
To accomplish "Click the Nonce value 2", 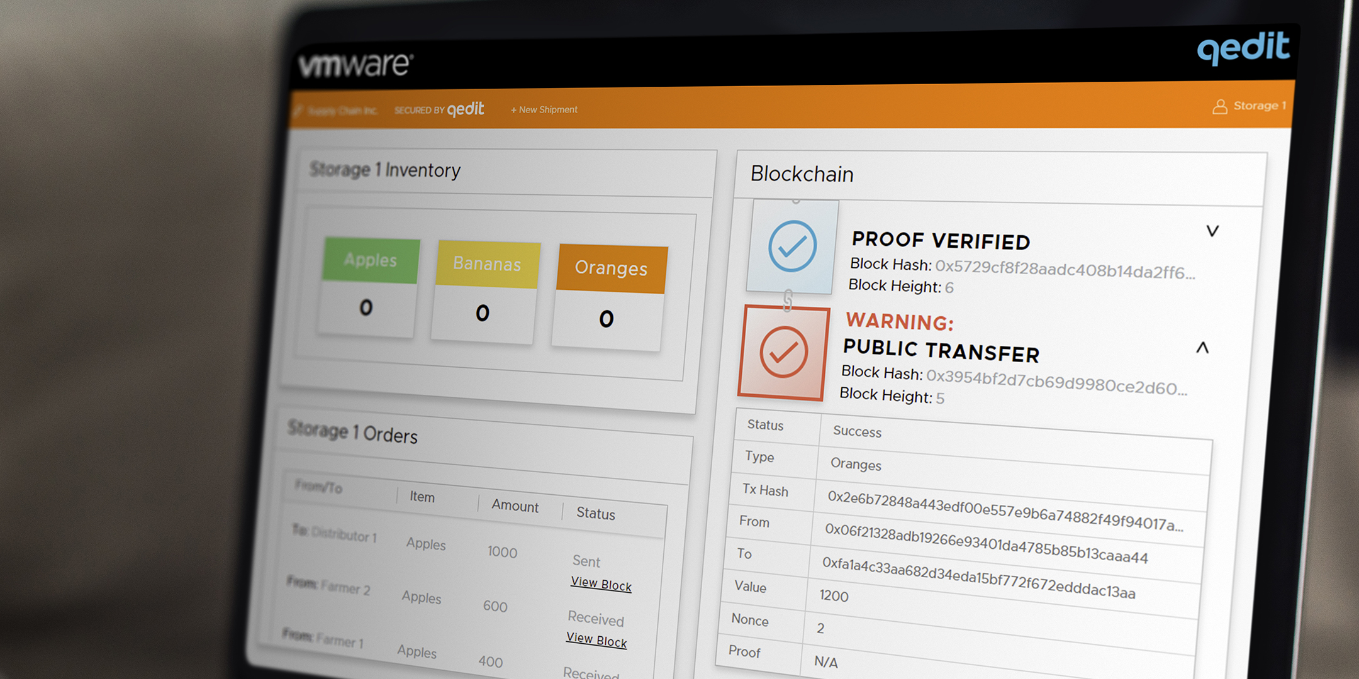I will 820,628.
